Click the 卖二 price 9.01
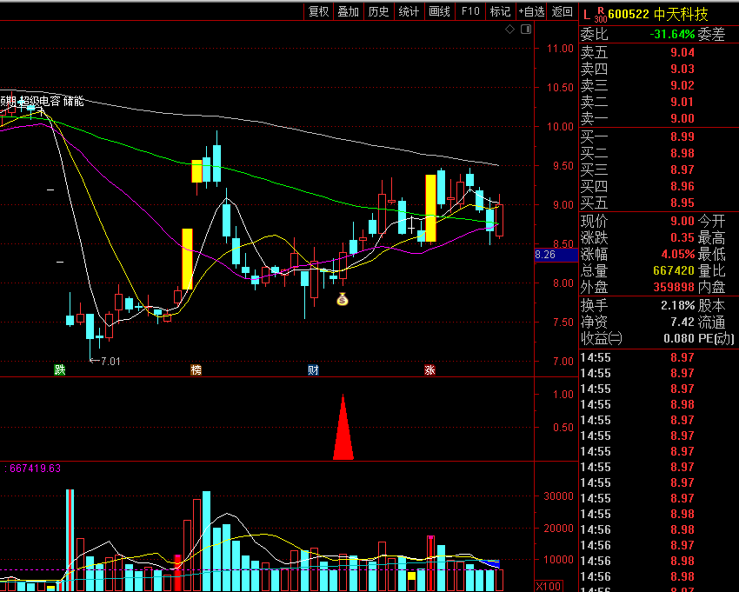739x592 pixels. click(x=682, y=102)
